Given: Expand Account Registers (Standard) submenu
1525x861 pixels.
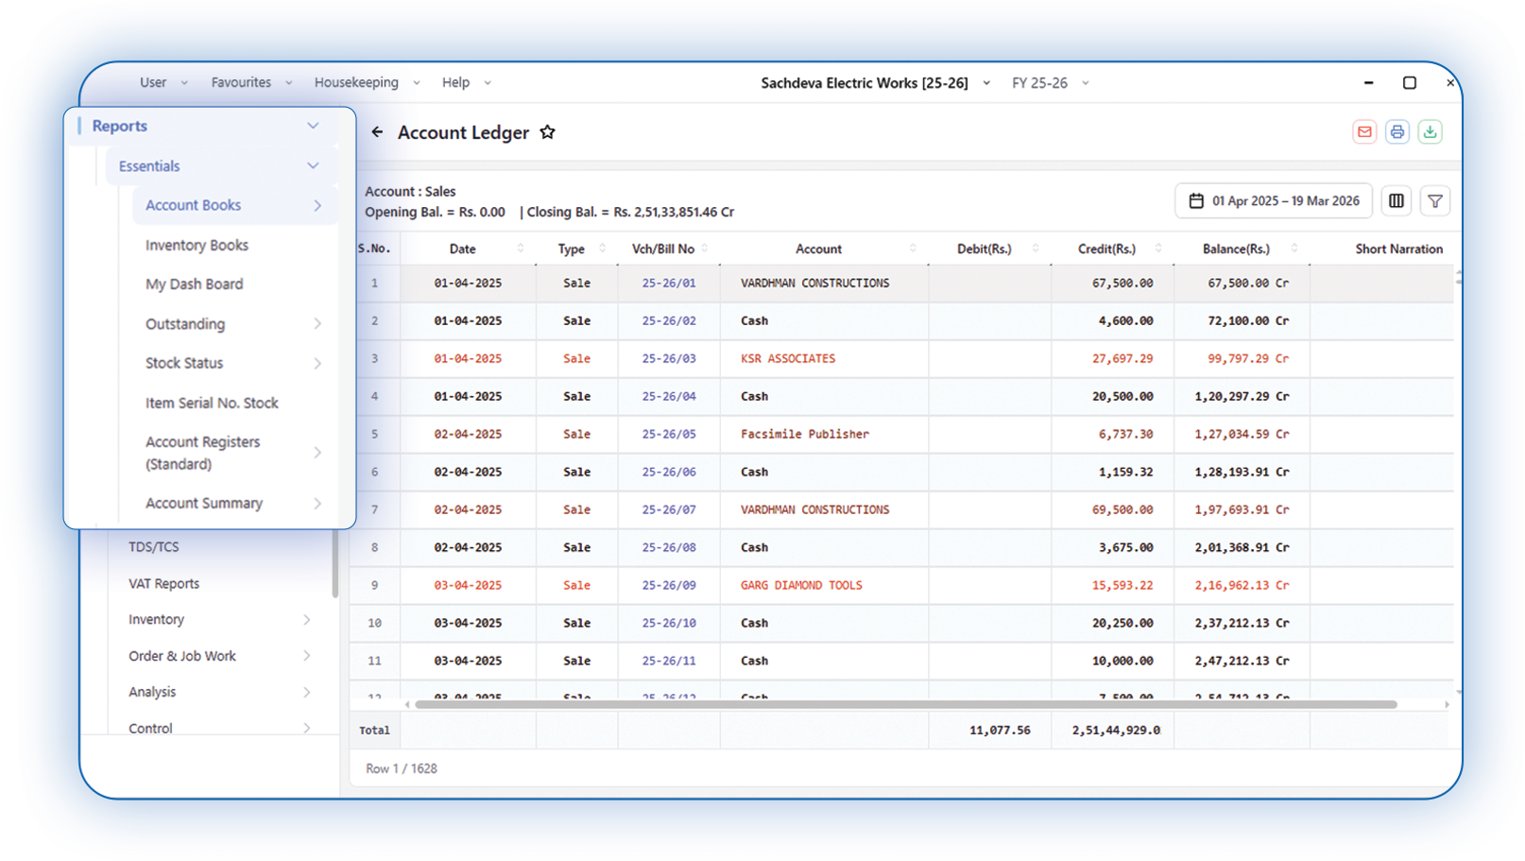Looking at the screenshot, I should pos(317,453).
